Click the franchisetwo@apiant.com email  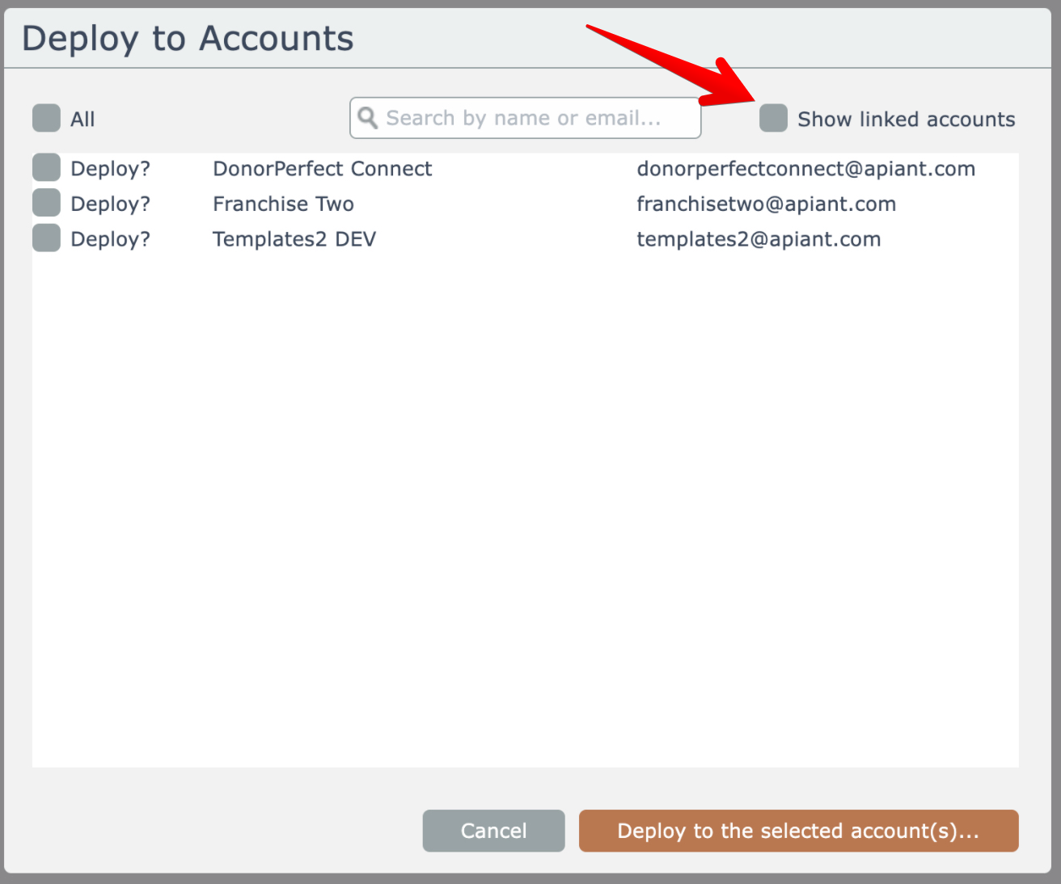pos(766,204)
